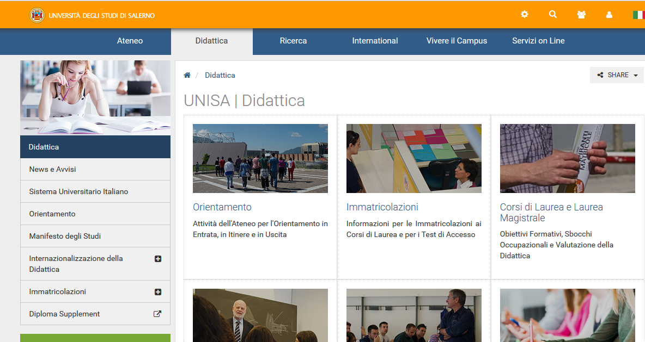The image size is (645, 342).
Task: Open Diploma Supplement external link icon
Action: tap(157, 314)
